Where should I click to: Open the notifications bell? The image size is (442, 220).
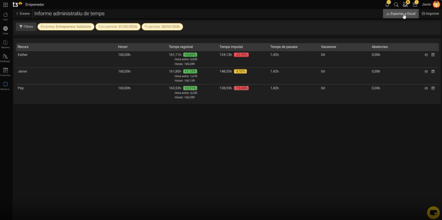387,5
